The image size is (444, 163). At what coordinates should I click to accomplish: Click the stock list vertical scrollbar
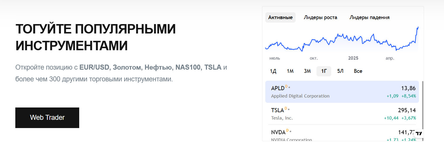pyautogui.click(x=423, y=111)
